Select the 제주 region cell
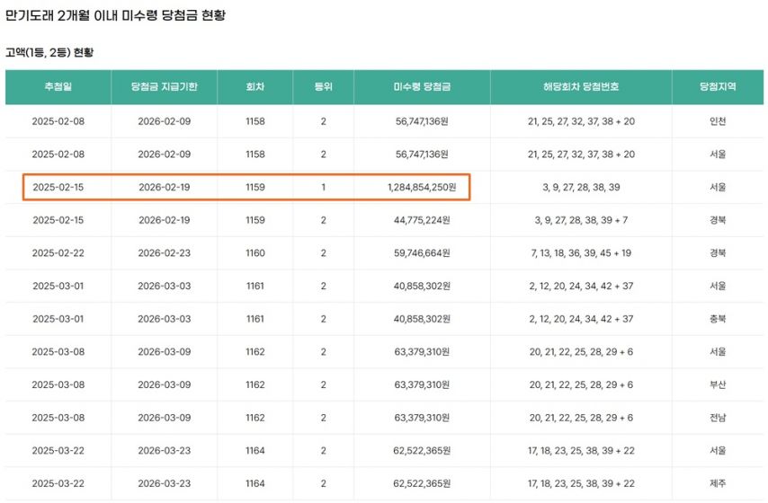Viewport: 768px width, 503px height. pyautogui.click(x=718, y=484)
